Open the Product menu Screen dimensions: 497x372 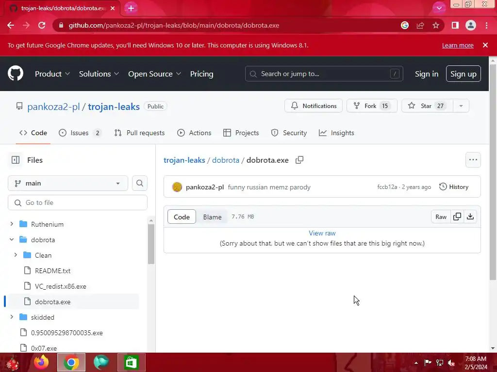tap(52, 74)
